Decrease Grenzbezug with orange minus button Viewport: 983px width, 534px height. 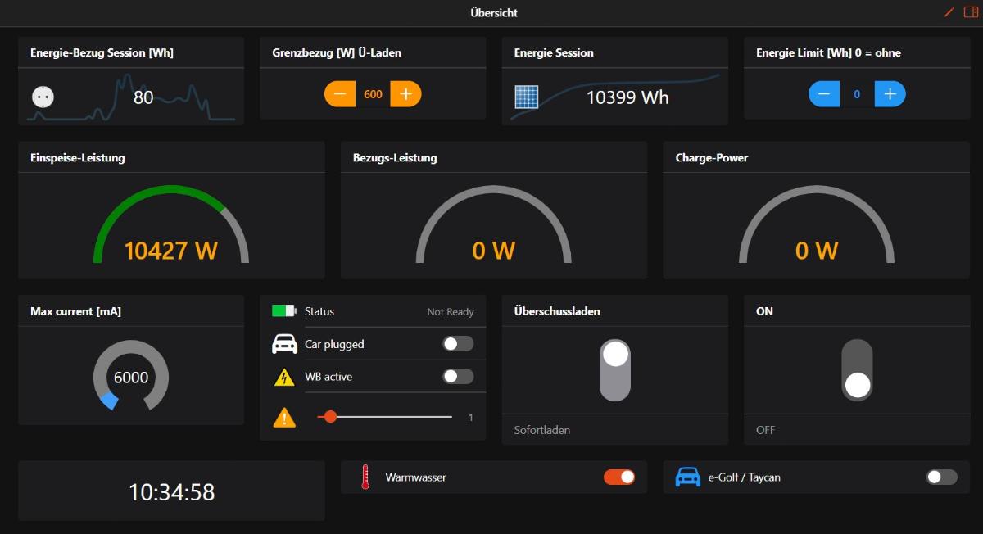click(x=340, y=94)
